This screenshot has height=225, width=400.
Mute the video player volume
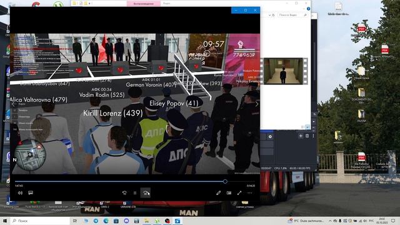(20, 193)
